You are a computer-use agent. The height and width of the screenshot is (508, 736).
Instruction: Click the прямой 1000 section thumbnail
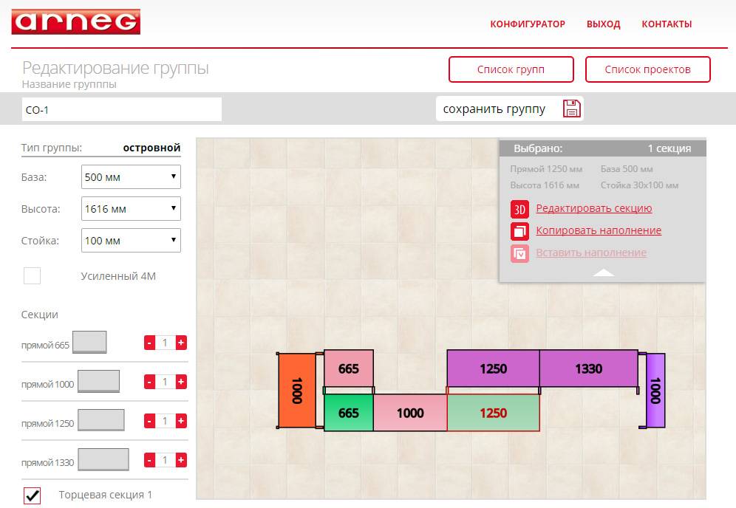coord(98,381)
